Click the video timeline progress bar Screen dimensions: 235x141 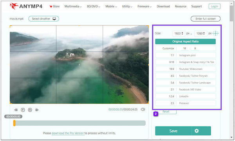(x=80, y=123)
